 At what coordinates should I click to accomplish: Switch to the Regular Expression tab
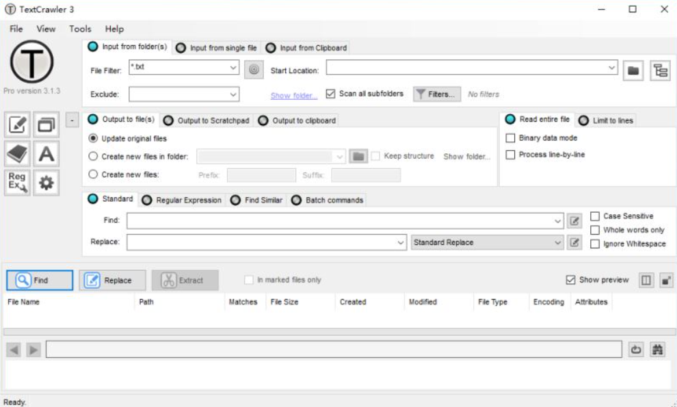[x=182, y=200]
